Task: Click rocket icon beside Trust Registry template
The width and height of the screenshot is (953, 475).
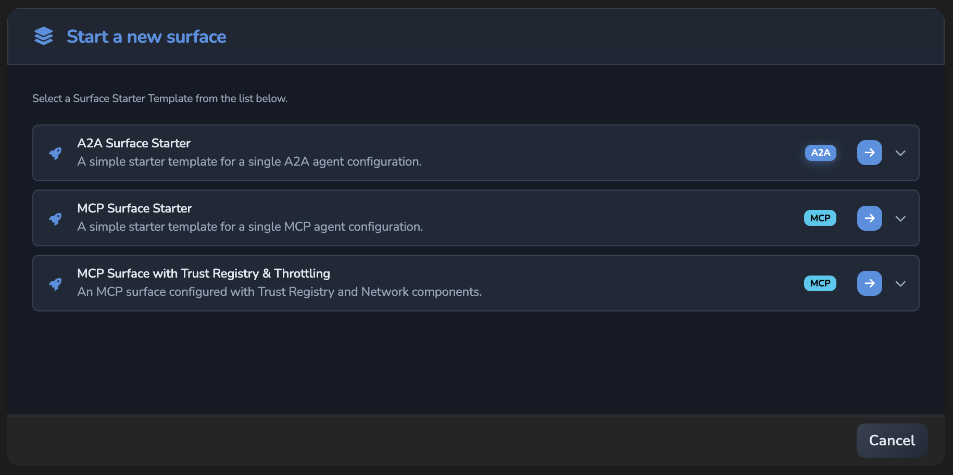Action: point(55,284)
